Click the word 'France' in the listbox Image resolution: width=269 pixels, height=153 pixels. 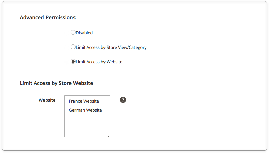[x=76, y=101]
